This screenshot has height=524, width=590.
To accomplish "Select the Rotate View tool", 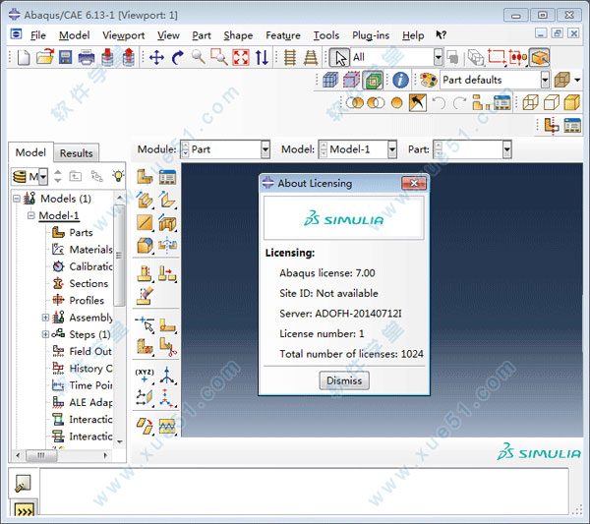I will (177, 58).
